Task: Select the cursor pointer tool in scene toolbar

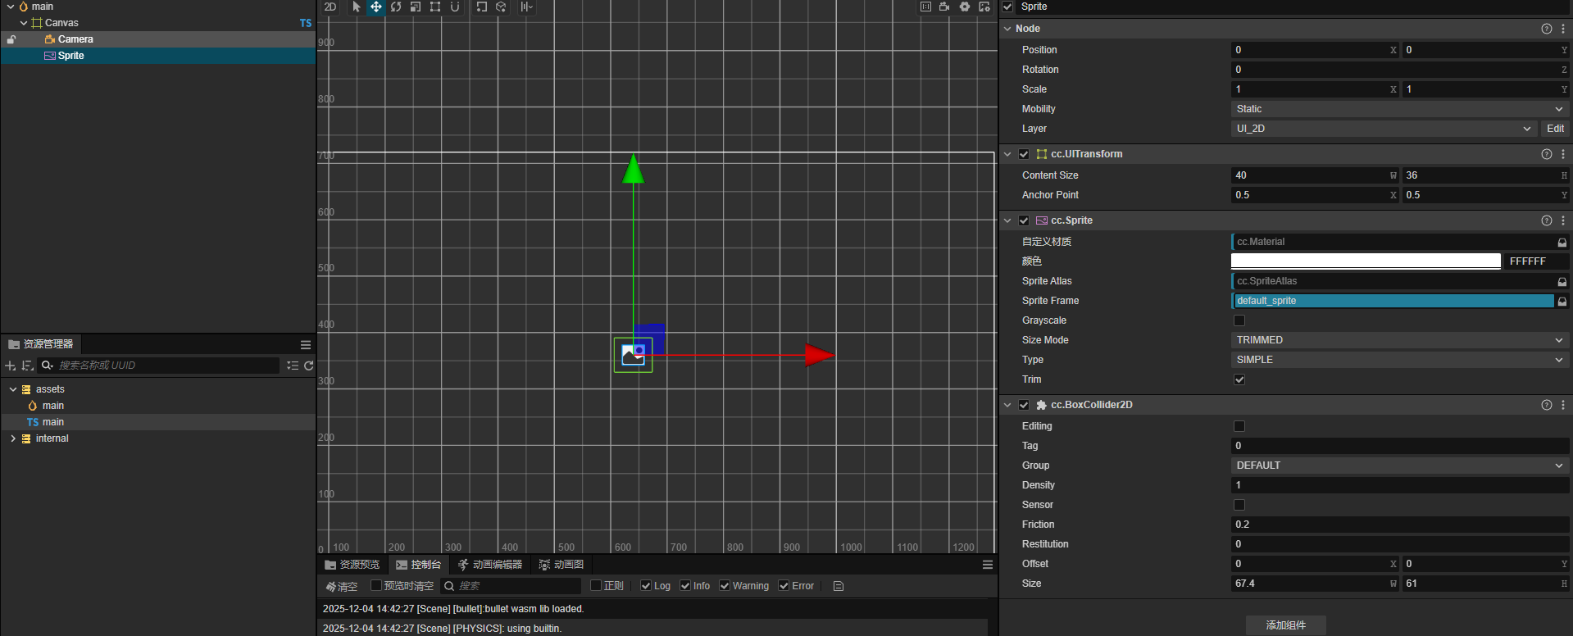Action: (x=357, y=7)
